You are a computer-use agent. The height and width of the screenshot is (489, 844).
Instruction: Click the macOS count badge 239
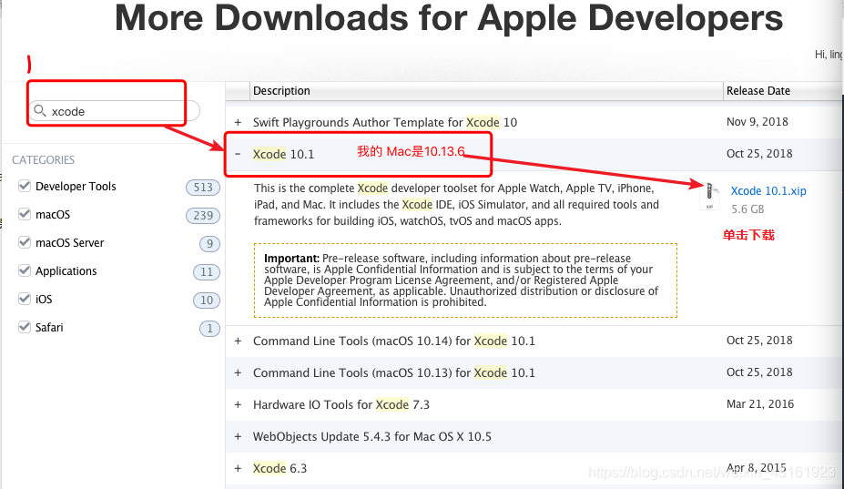coord(203,216)
